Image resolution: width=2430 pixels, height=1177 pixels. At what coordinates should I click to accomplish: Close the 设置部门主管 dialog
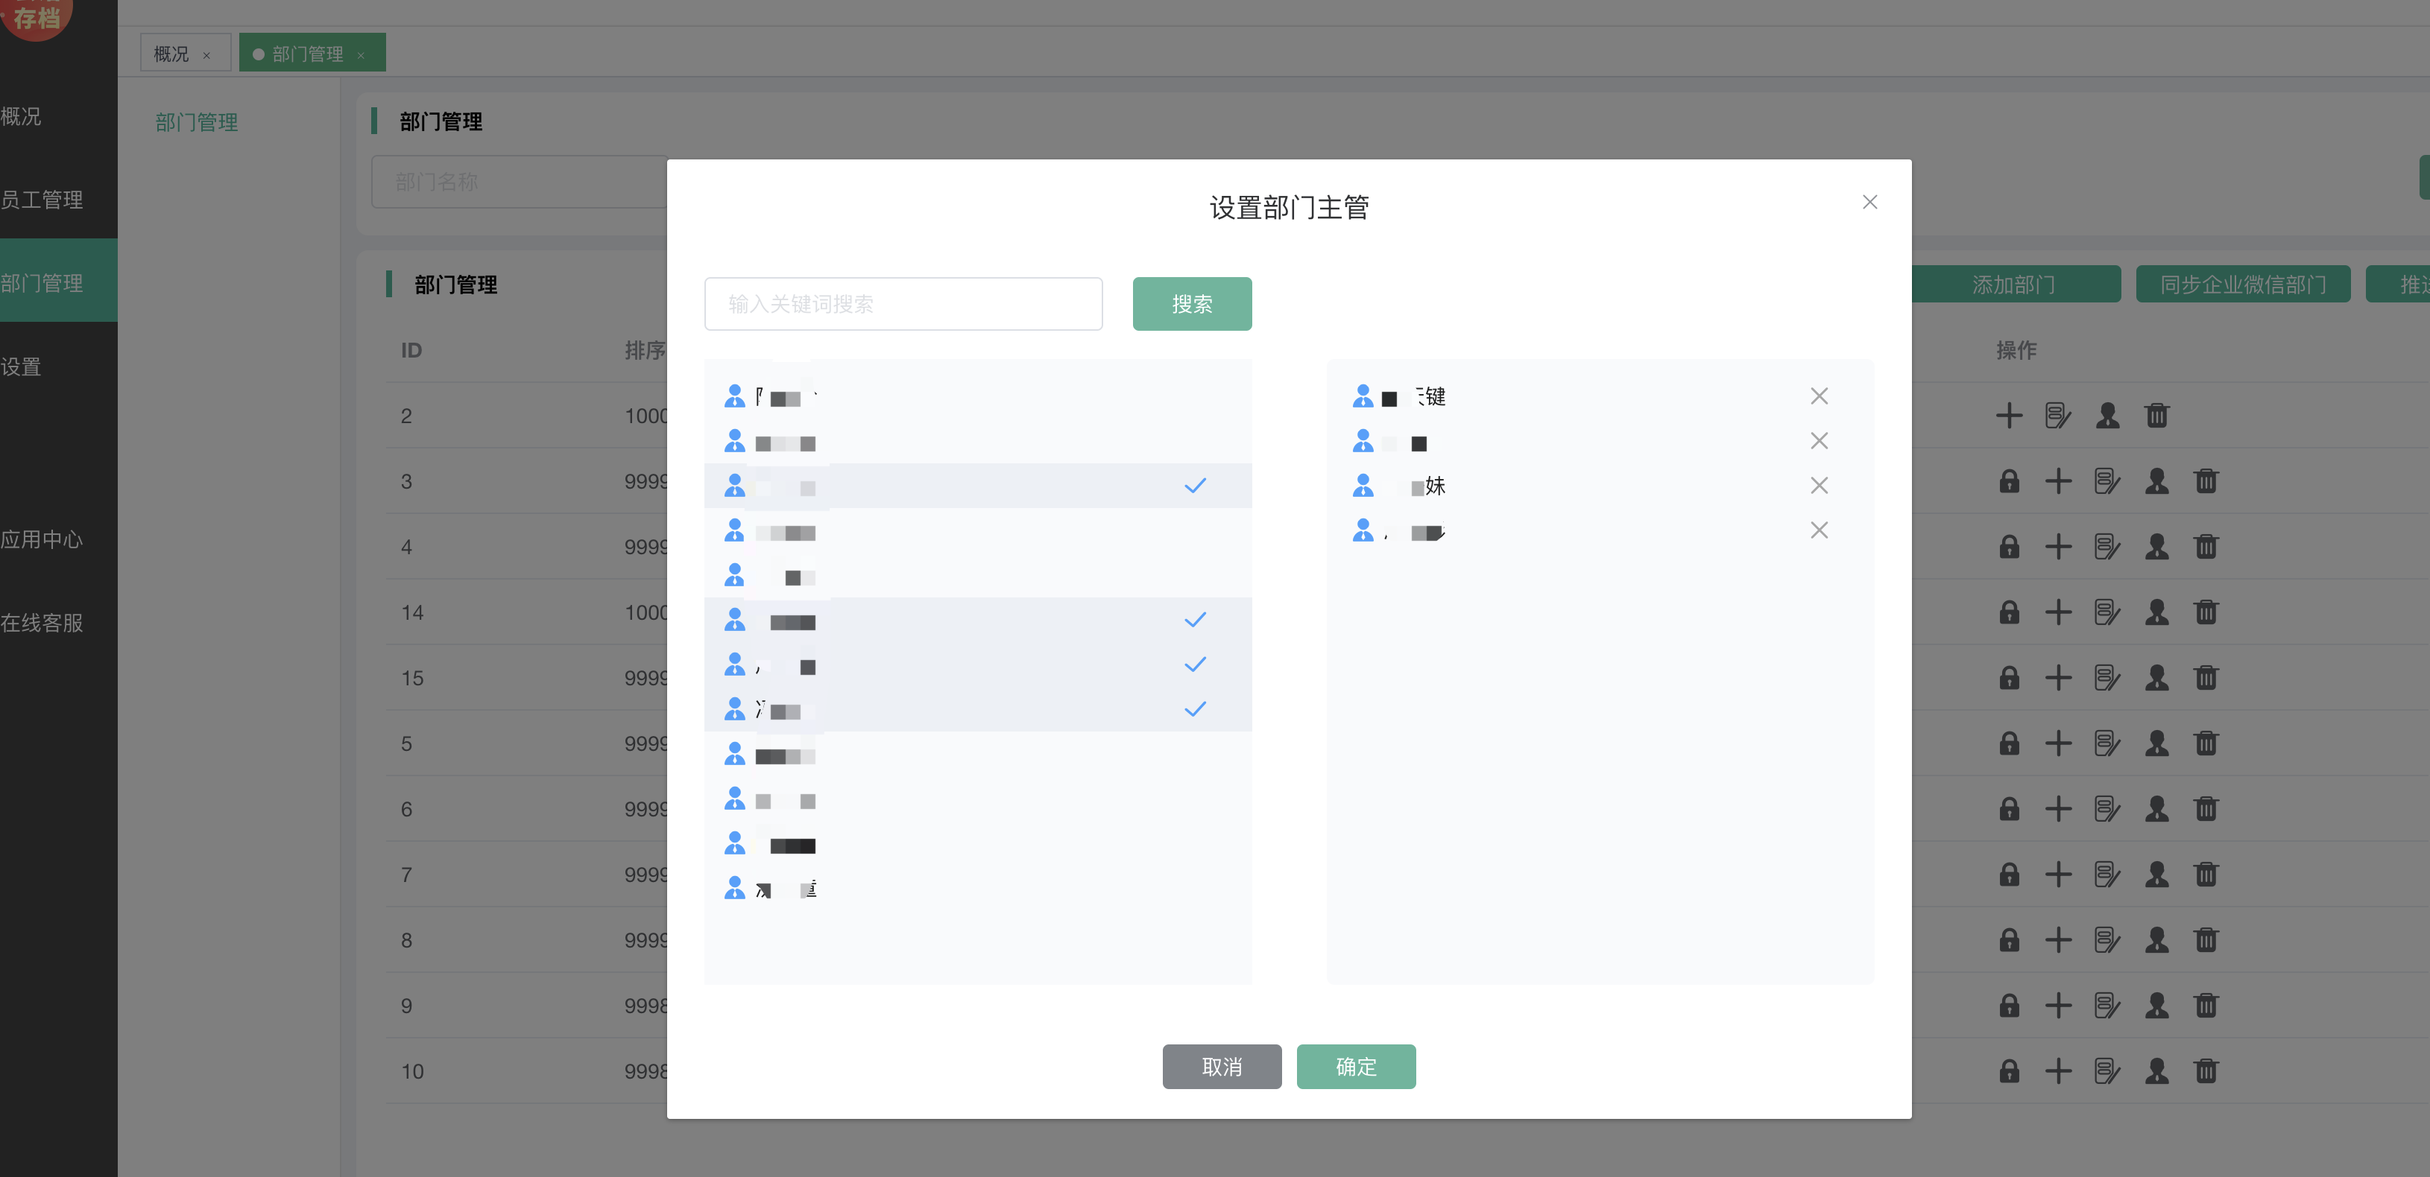point(1869,203)
